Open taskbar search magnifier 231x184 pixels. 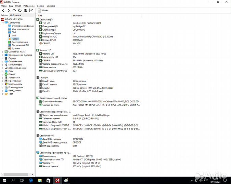point(13,180)
